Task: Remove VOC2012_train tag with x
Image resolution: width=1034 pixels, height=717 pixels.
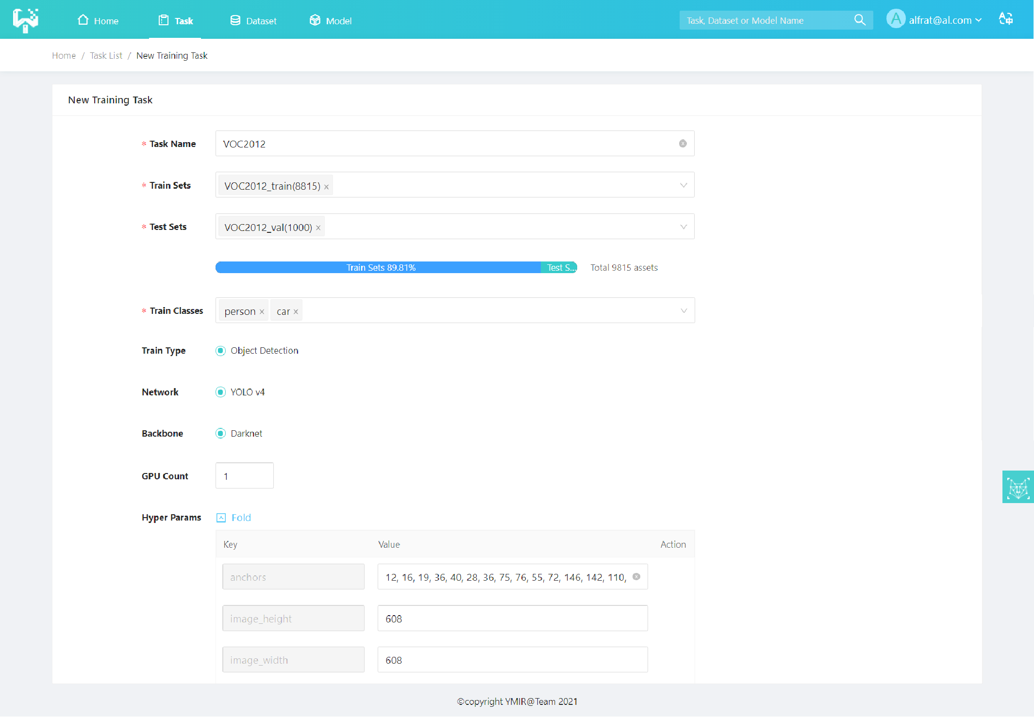Action: click(326, 187)
